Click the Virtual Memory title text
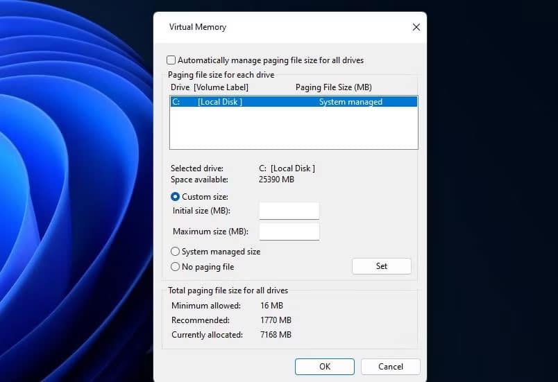558x382 pixels. pyautogui.click(x=198, y=27)
